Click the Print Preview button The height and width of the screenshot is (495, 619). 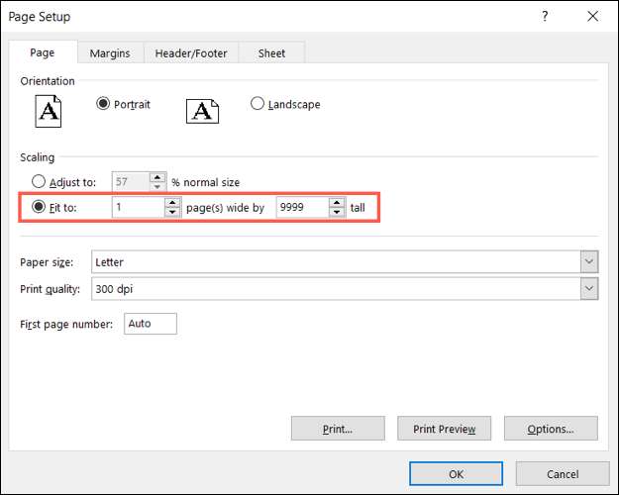[445, 429]
